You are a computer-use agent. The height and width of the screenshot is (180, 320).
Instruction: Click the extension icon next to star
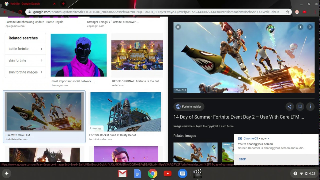[297, 12]
